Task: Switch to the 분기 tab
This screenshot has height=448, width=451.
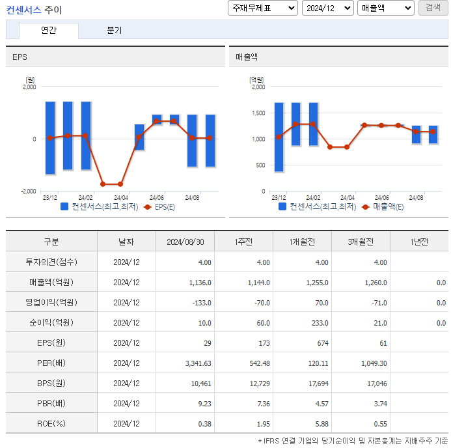Action: click(x=114, y=30)
